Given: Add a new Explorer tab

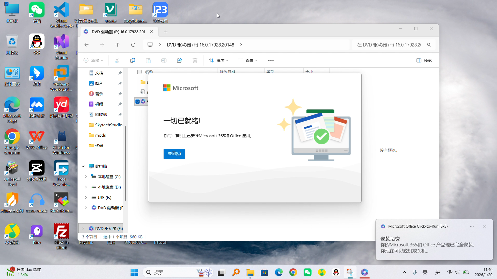Looking at the screenshot, I should [166, 32].
